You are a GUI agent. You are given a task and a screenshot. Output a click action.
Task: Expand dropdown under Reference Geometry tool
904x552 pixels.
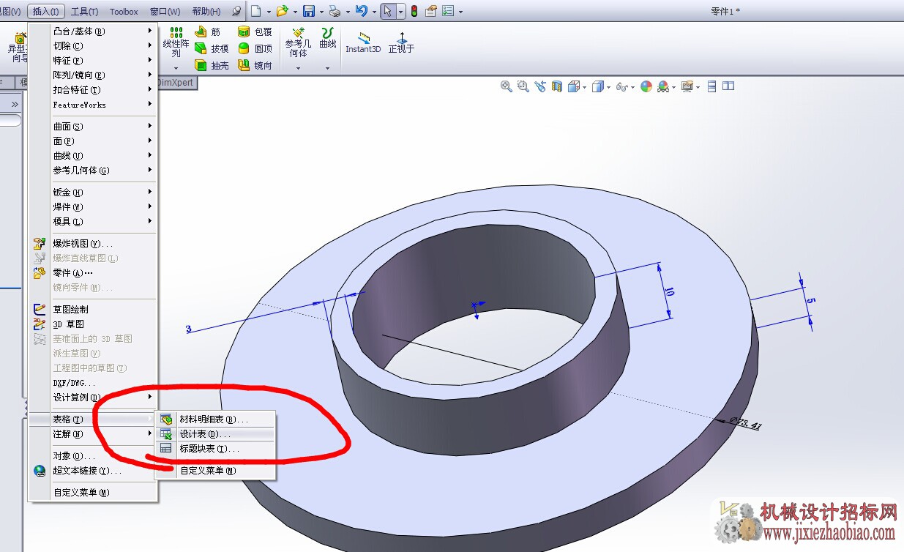coord(298,67)
